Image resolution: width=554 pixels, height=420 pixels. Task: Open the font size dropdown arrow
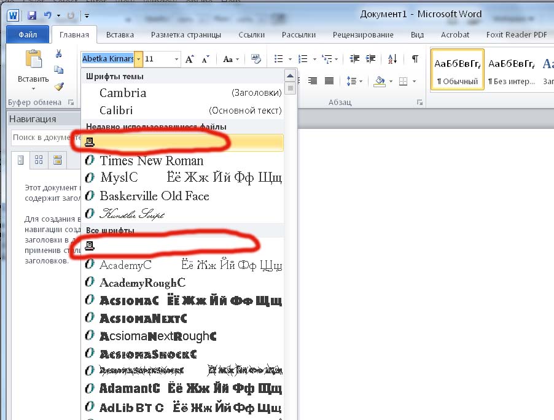[176, 59]
